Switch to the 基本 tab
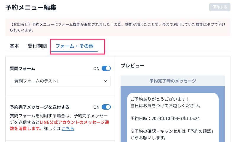Screen dimensions: 237x142 (x=14, y=46)
